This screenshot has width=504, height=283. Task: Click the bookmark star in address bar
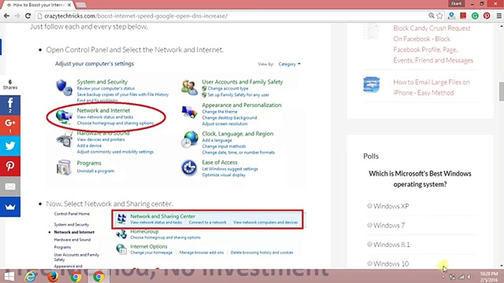(x=439, y=16)
